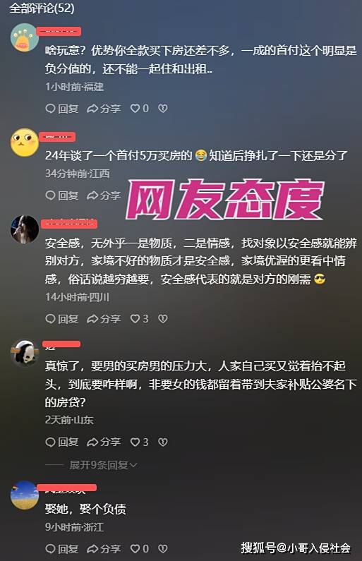Open the yellow round emoji avatar profile
Screen dimensions: 362x561
[x=25, y=143]
